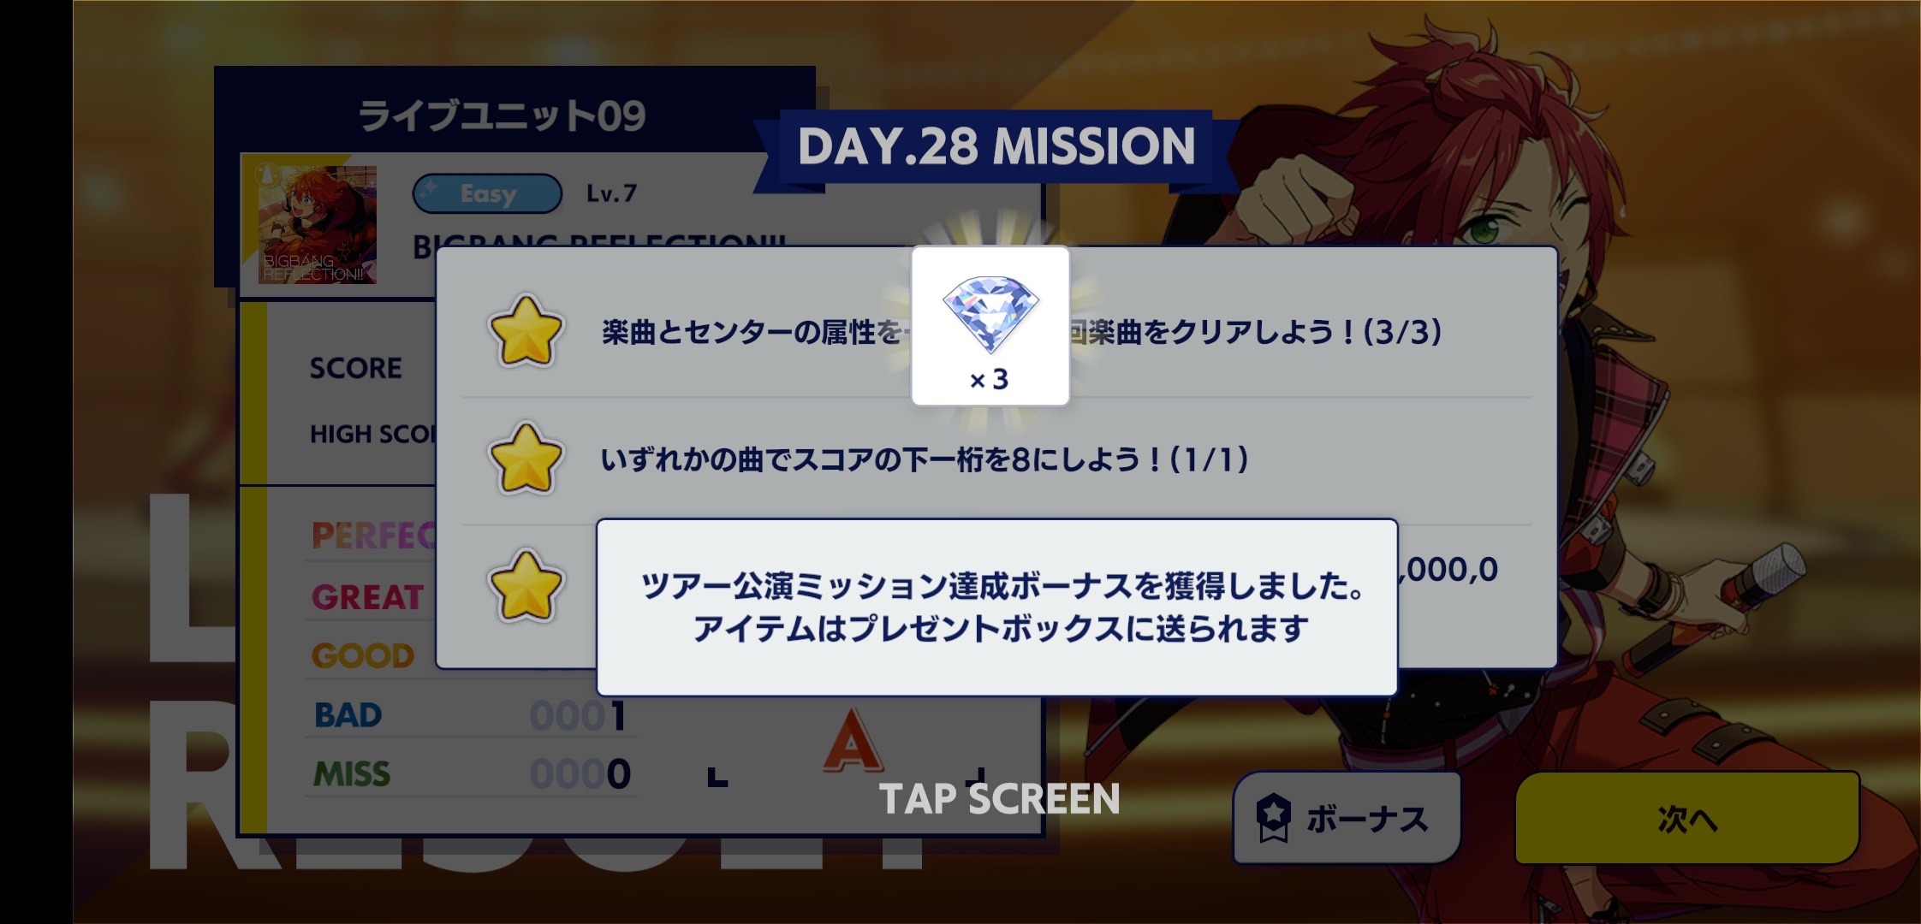Viewport: 1921px width, 924px height.
Task: Tap the MISS count row
Action: coord(471,774)
